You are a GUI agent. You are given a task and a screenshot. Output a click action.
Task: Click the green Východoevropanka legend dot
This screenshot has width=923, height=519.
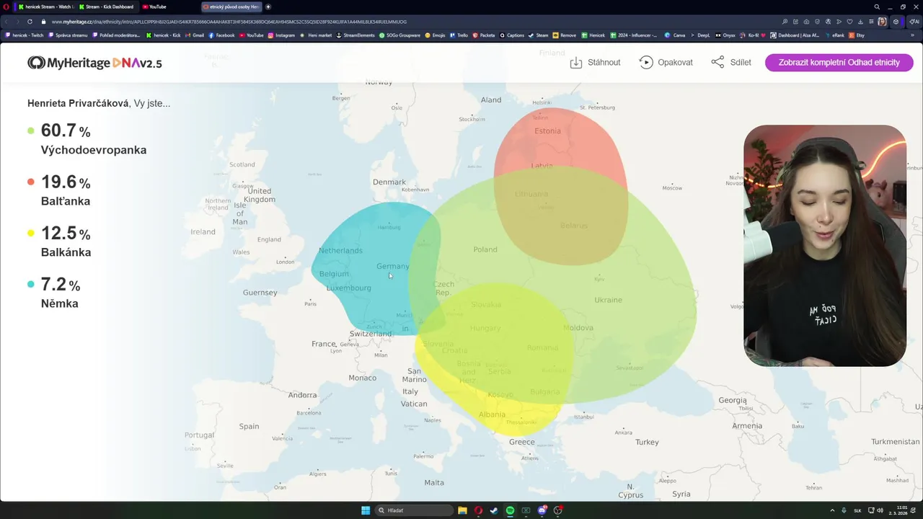[30, 130]
